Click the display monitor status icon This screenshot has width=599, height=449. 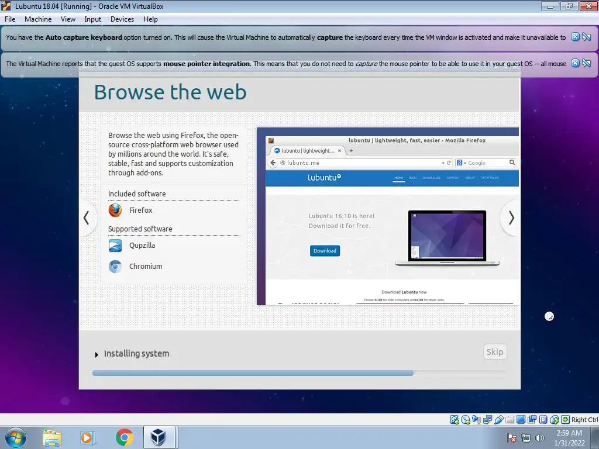pyautogui.click(x=521, y=420)
